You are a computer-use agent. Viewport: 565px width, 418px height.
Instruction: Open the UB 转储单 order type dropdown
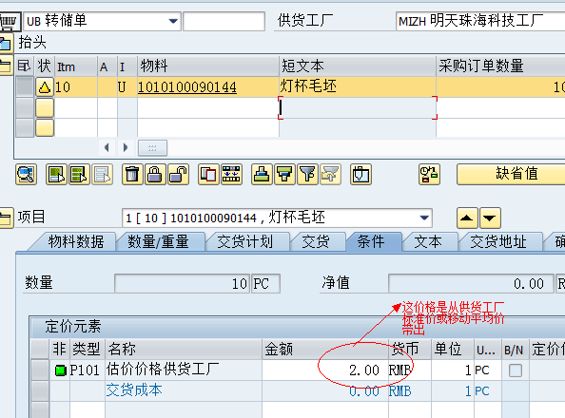[x=173, y=21]
